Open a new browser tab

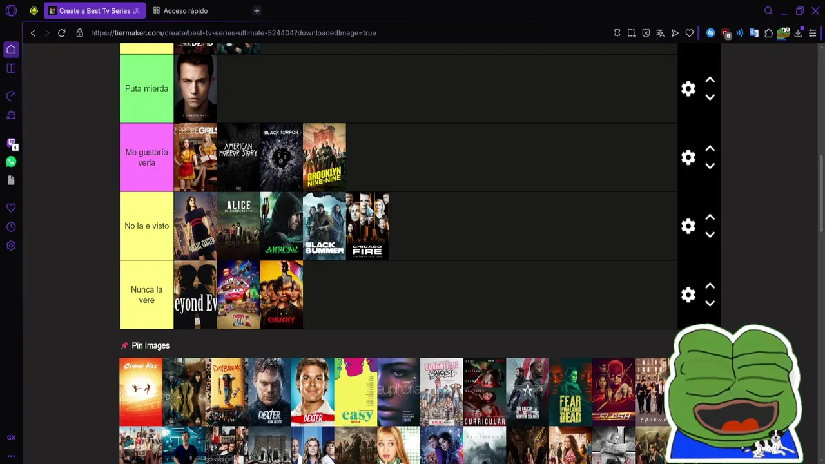pos(257,11)
